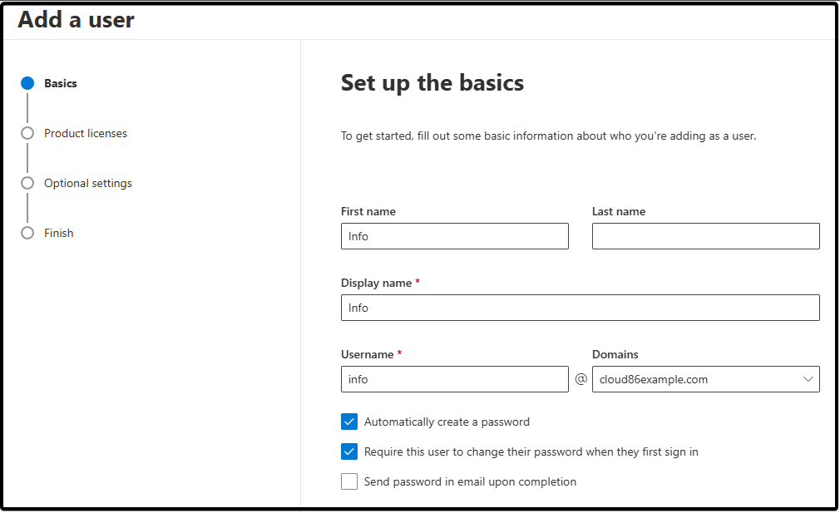
Task: Go to Optional settings step
Action: 88,183
